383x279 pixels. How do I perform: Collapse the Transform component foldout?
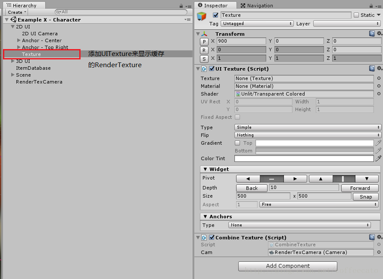[198, 34]
